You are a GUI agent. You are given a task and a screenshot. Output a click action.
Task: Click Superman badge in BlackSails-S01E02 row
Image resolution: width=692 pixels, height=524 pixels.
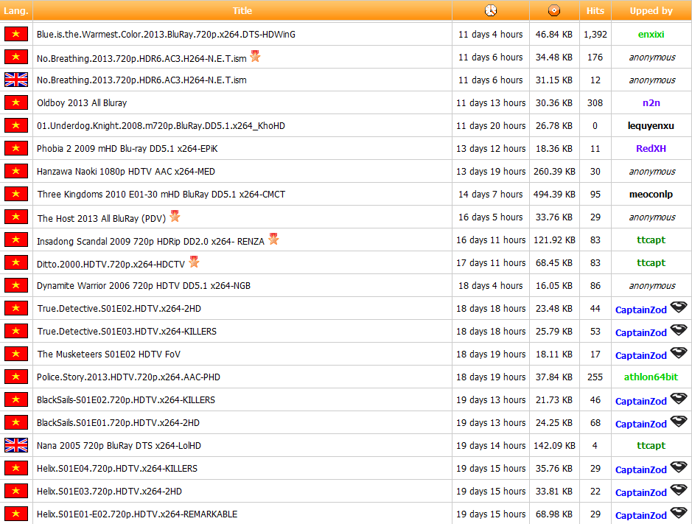click(678, 398)
